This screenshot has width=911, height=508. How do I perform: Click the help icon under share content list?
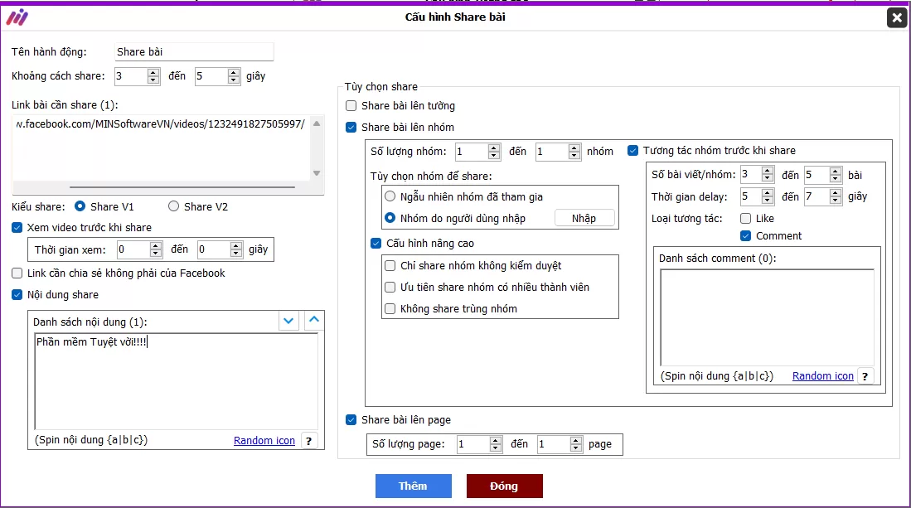coord(308,441)
